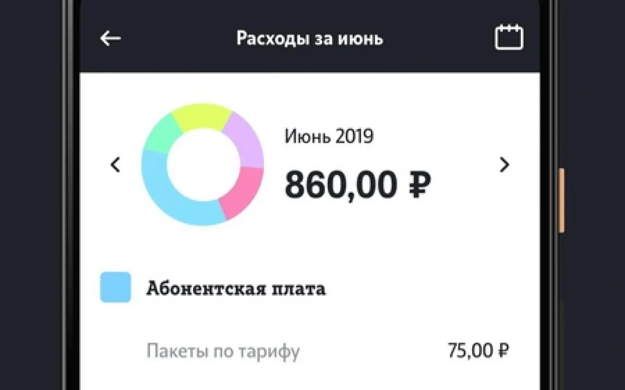Tap the white center of the donut

tap(202, 163)
